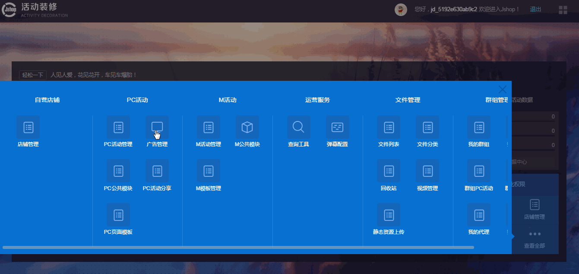Open PC页面模板 icon

point(118,215)
